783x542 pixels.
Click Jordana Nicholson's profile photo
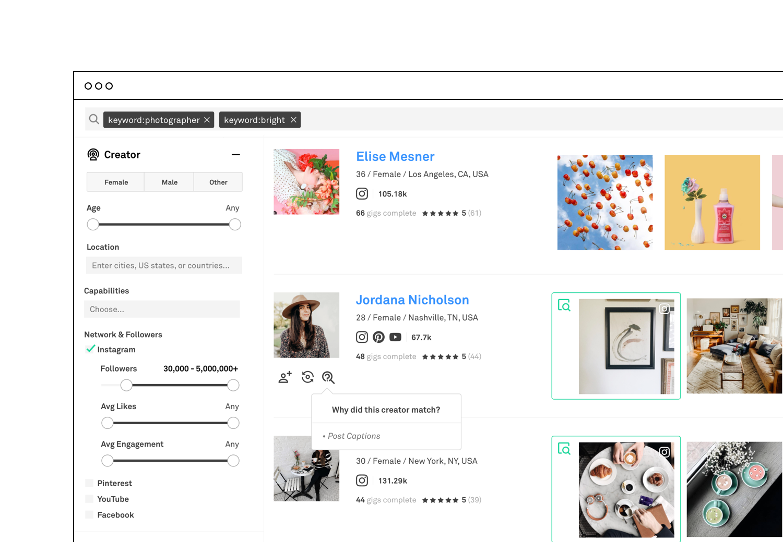click(x=306, y=325)
